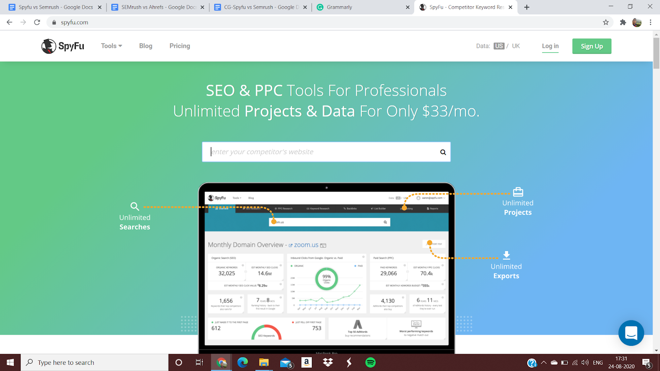The width and height of the screenshot is (660, 371).
Task: Go back in browser history
Action: click(9, 22)
